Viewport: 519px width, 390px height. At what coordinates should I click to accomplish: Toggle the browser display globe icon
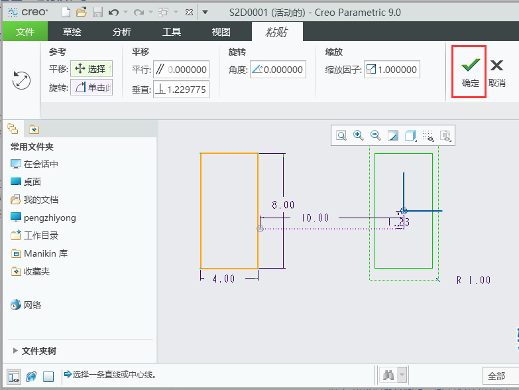31,377
